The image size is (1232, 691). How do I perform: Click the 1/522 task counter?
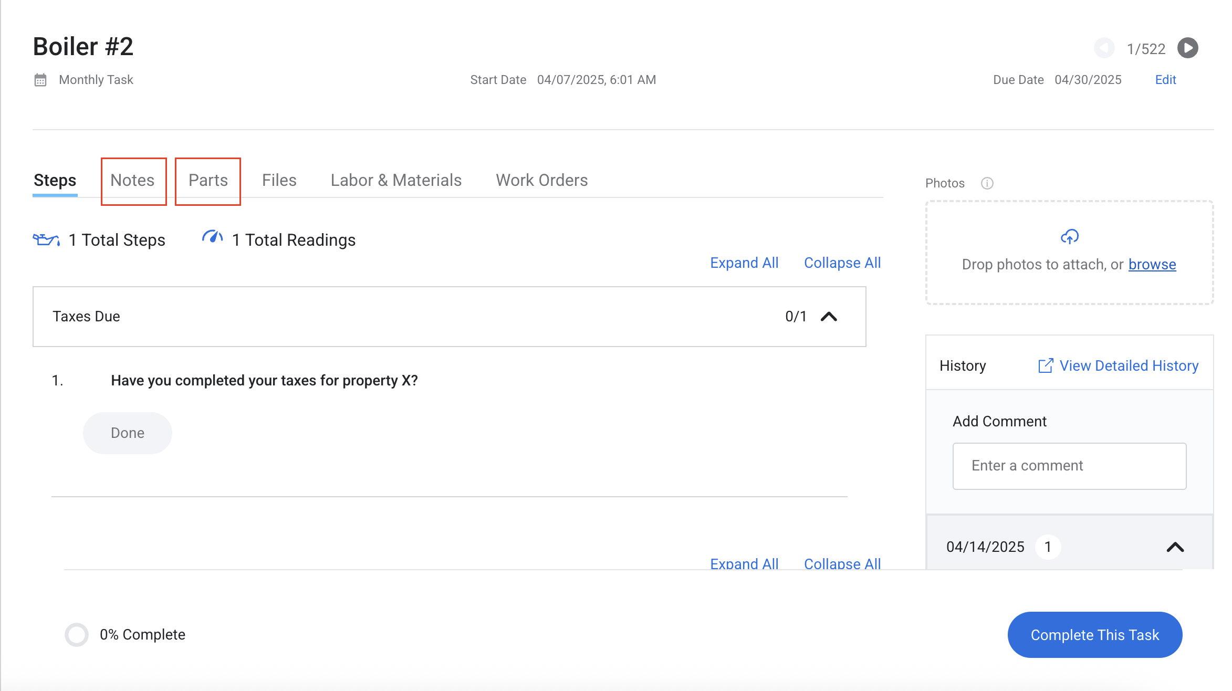tap(1146, 49)
